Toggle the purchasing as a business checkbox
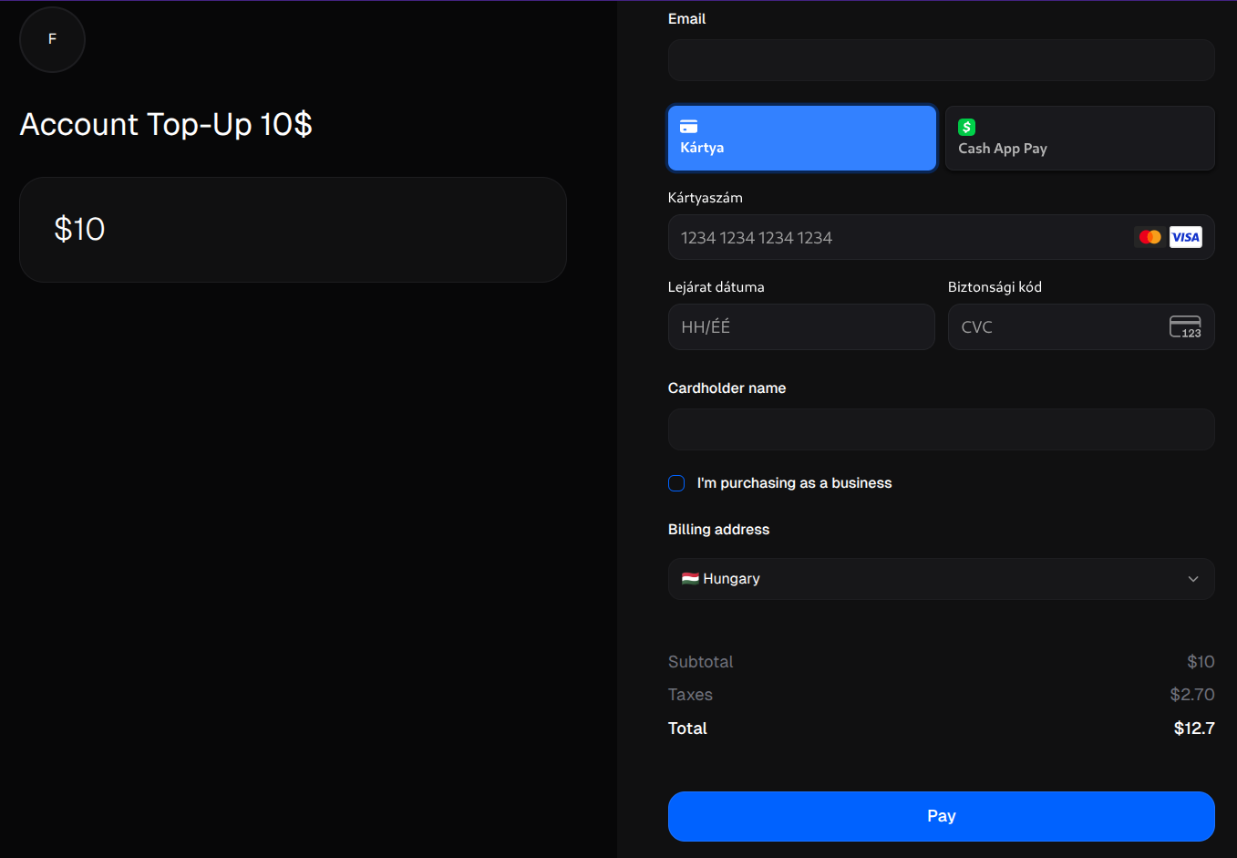 point(676,483)
